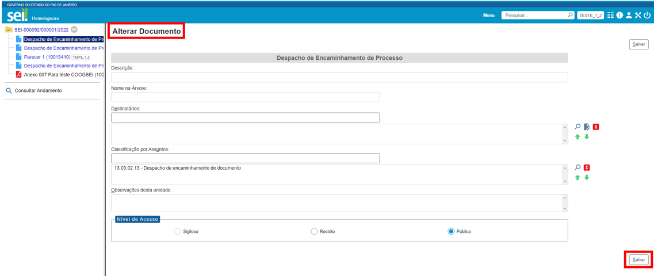Open Parecer 1 (10013410) in the tree

coord(47,57)
